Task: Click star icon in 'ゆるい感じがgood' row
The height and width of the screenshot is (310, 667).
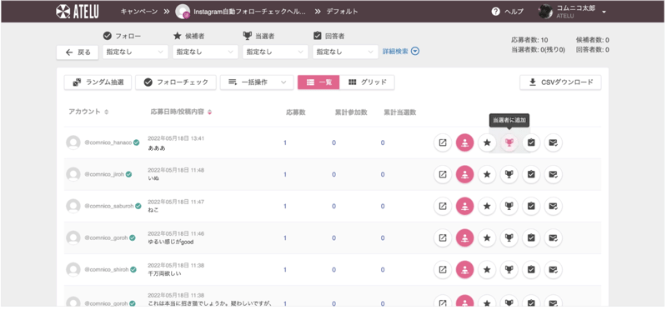Action: [487, 237]
